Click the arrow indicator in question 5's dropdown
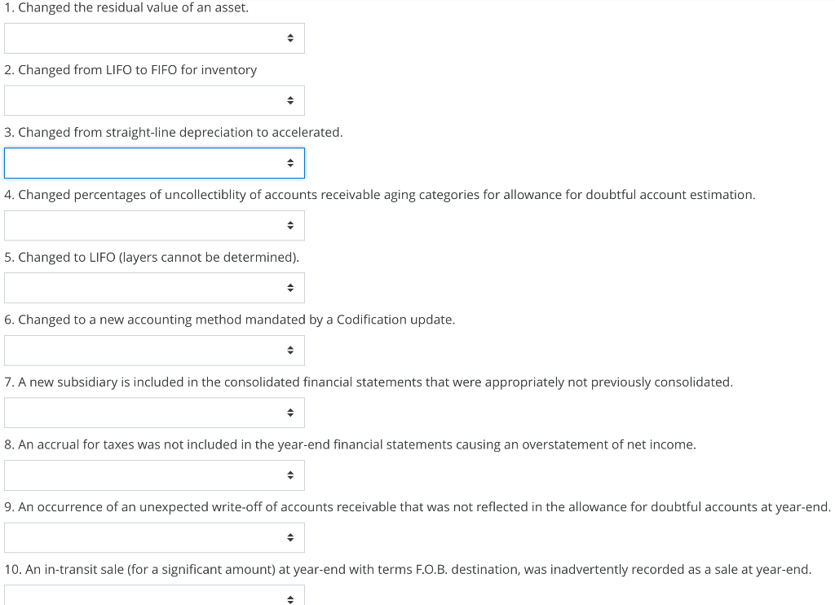This screenshot has height=605, width=835. (x=291, y=287)
